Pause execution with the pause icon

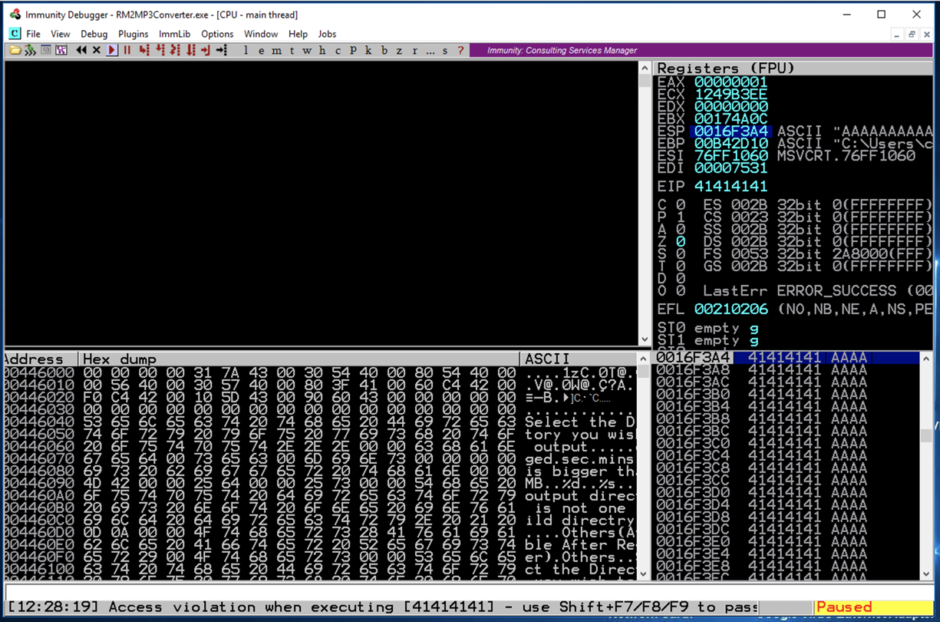(x=127, y=50)
